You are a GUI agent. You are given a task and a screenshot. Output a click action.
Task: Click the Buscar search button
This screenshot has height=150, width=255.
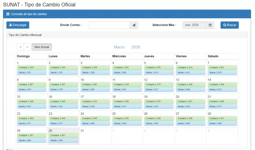(x=229, y=25)
